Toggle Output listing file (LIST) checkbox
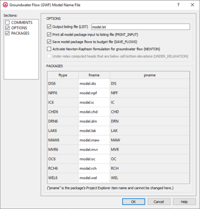Screen dimensions: 200x209 click(49, 27)
